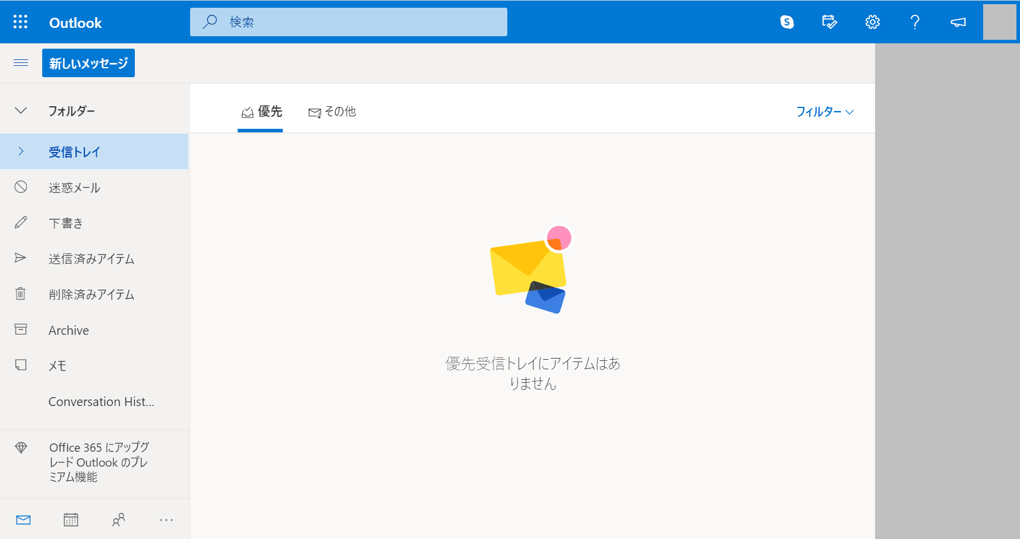Screen dimensions: 1020x539
Task: Open the Office 365 upgrade link
Action: 99,462
